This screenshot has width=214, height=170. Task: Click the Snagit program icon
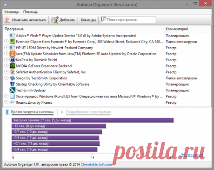12,78
